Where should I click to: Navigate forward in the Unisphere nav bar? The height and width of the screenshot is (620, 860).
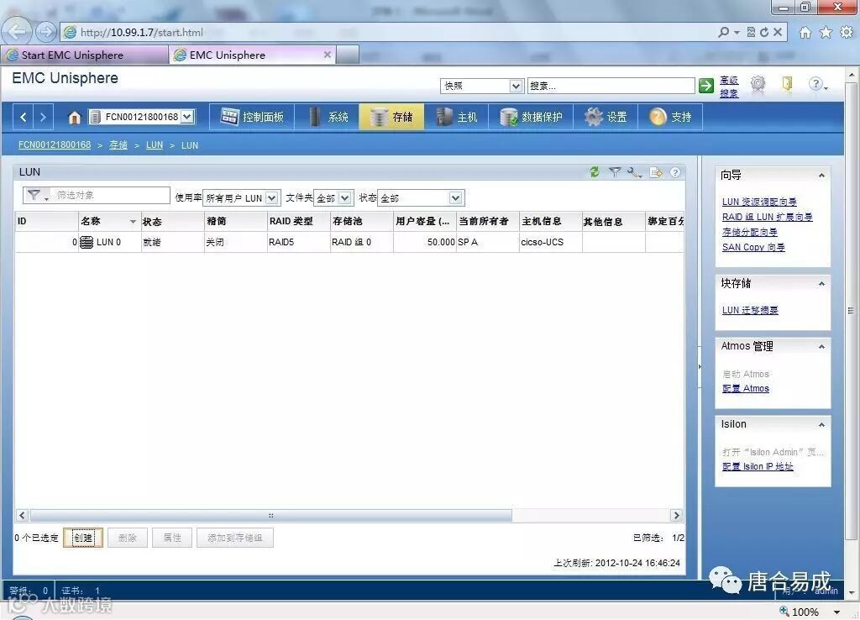click(x=43, y=117)
